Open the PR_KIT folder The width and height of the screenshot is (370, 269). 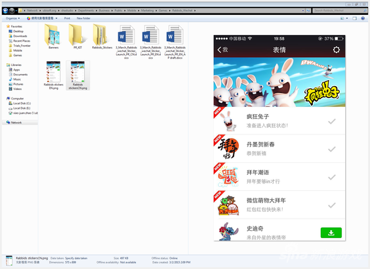tap(77, 36)
